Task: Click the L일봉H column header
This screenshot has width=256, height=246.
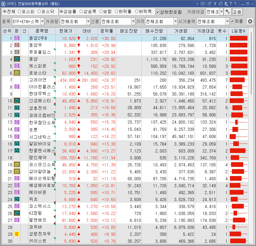Action: (x=238, y=31)
